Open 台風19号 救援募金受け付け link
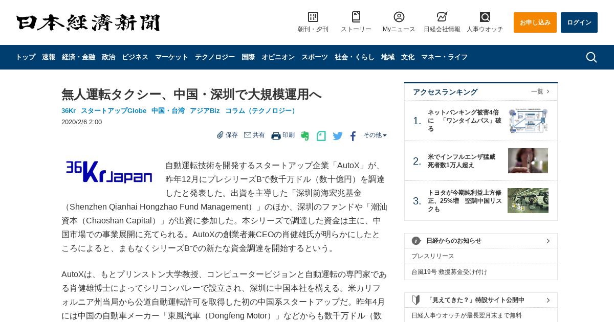This screenshot has width=614, height=322. click(450, 272)
